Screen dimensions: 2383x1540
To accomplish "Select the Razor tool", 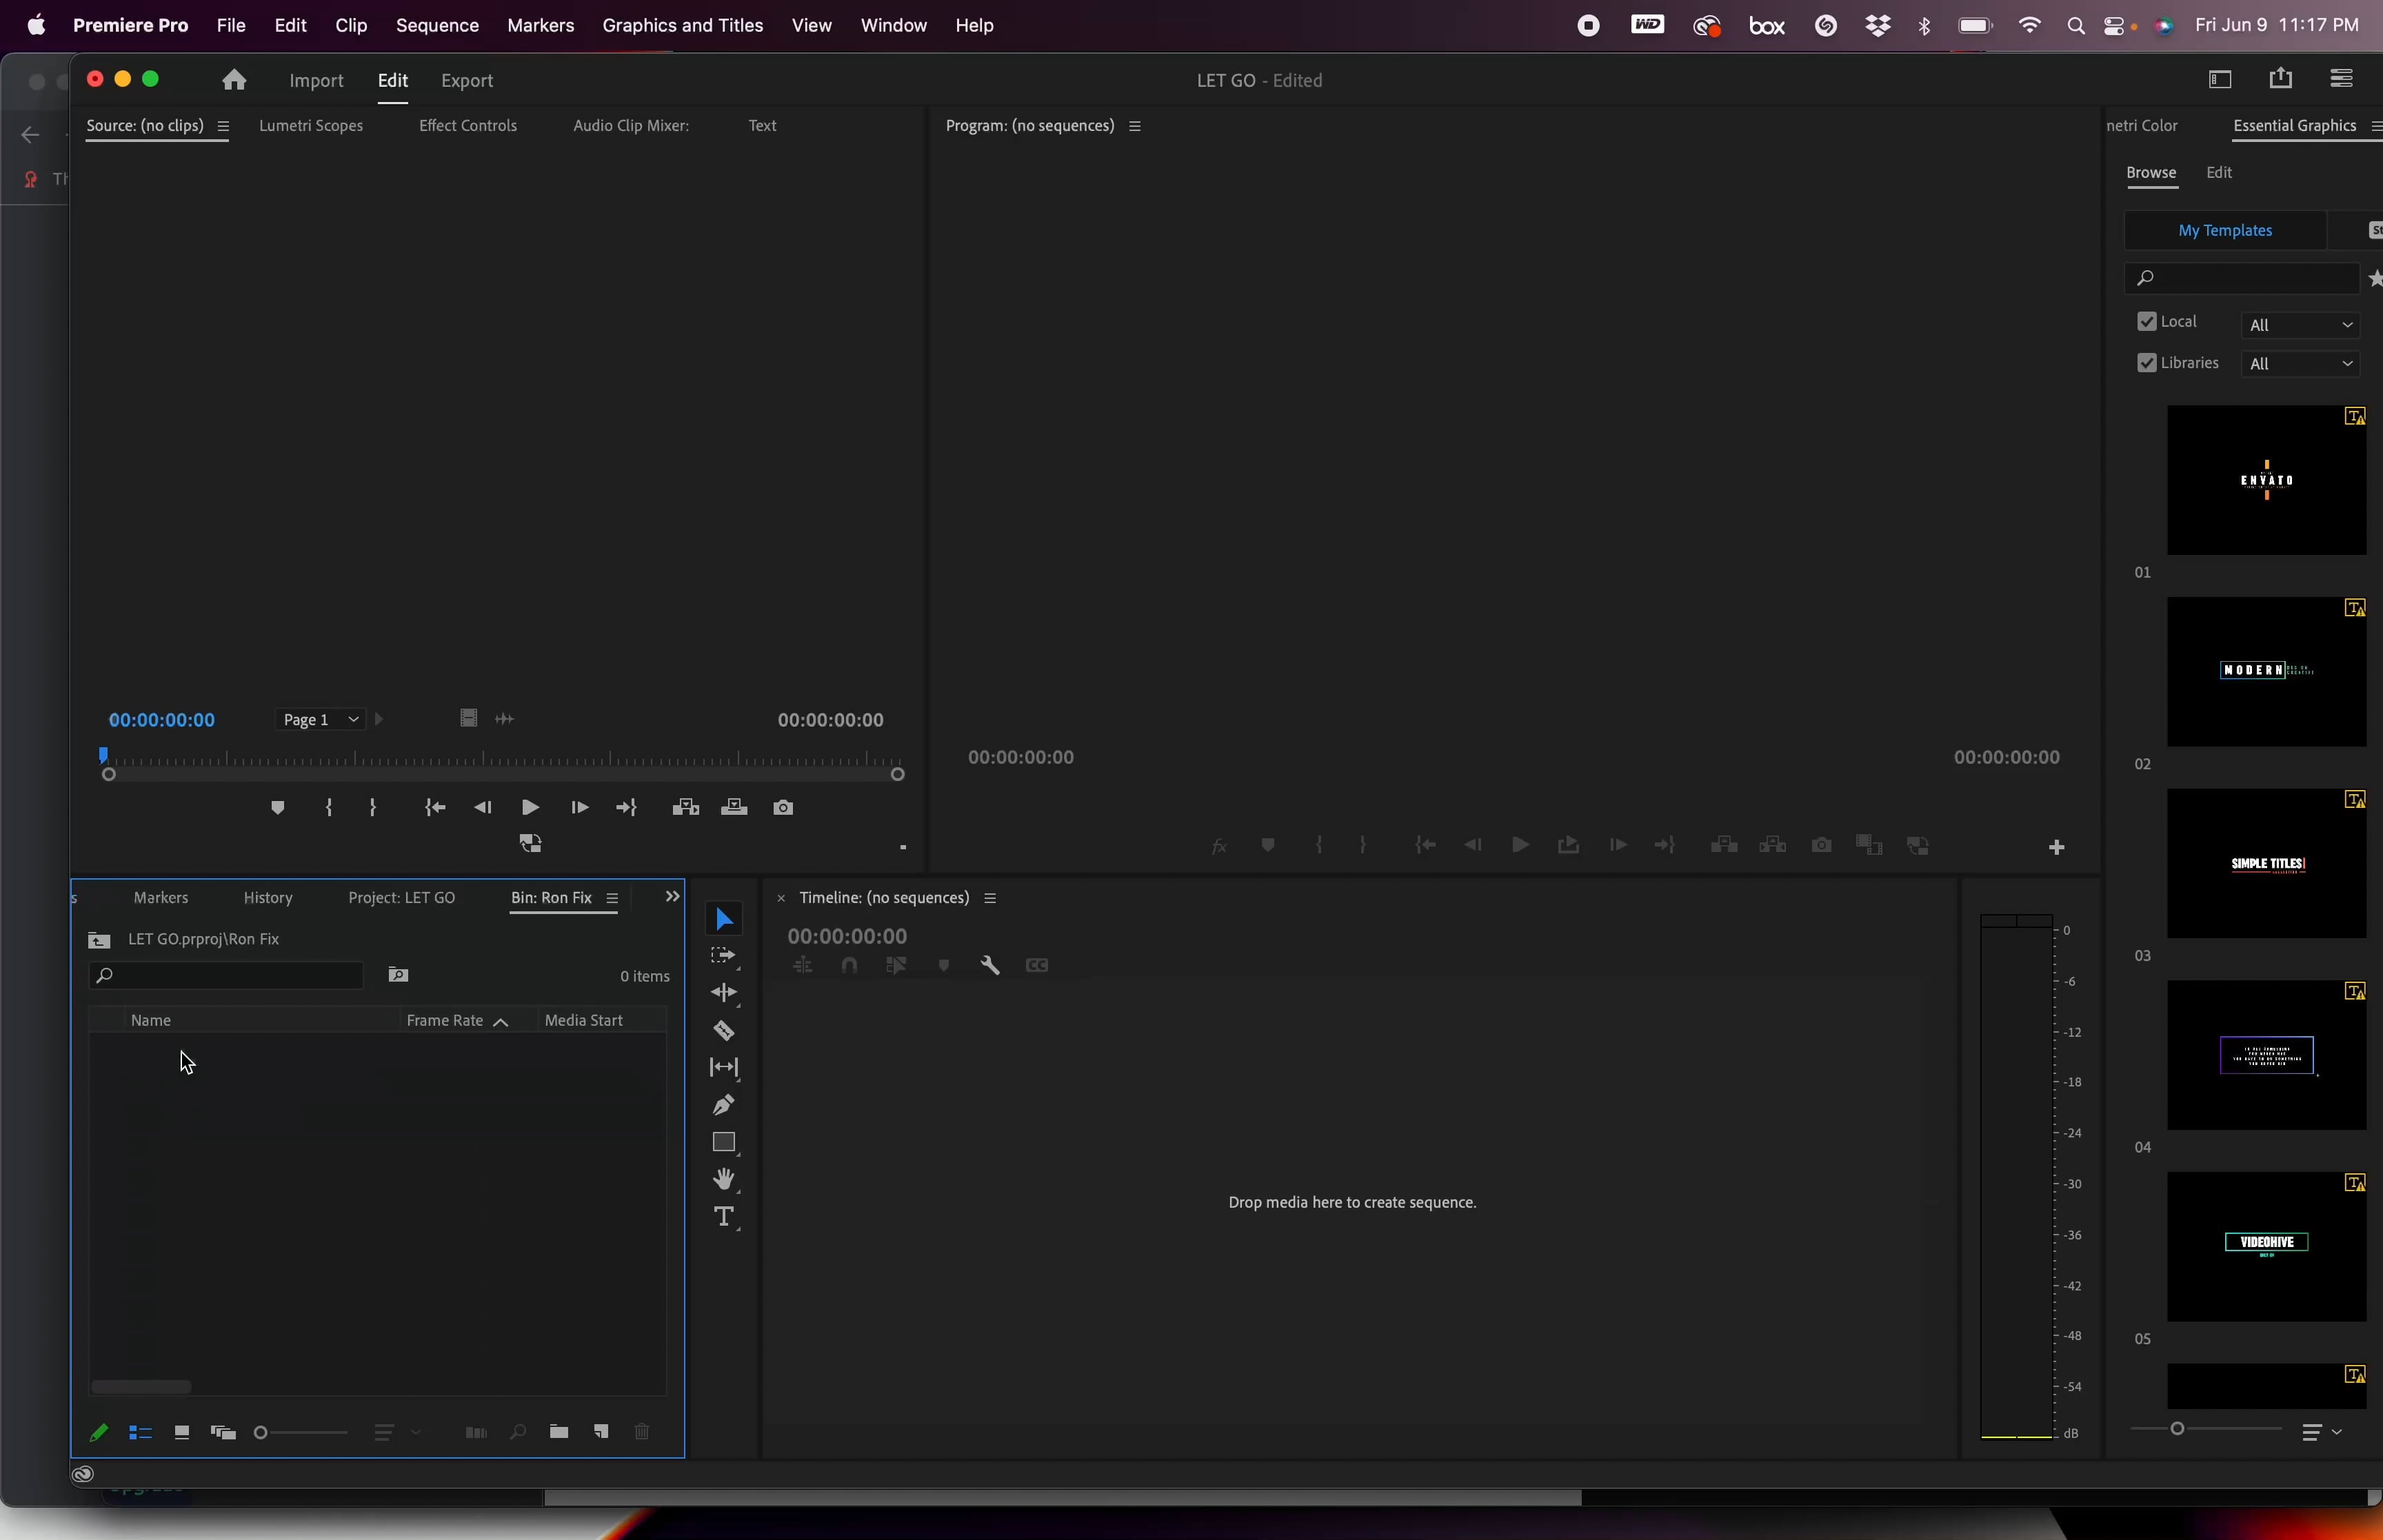I will 724,1031.
